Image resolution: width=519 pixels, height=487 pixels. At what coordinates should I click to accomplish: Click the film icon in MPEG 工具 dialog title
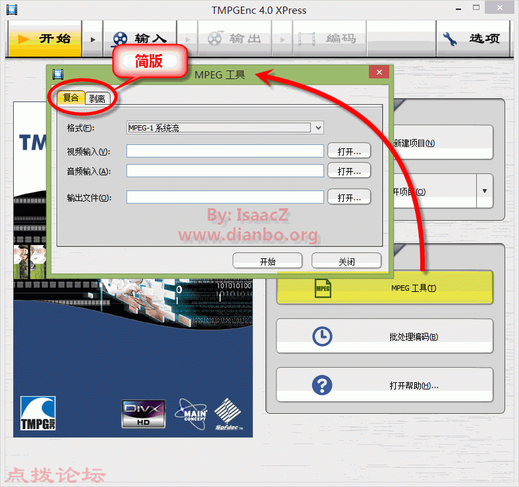click(x=58, y=74)
